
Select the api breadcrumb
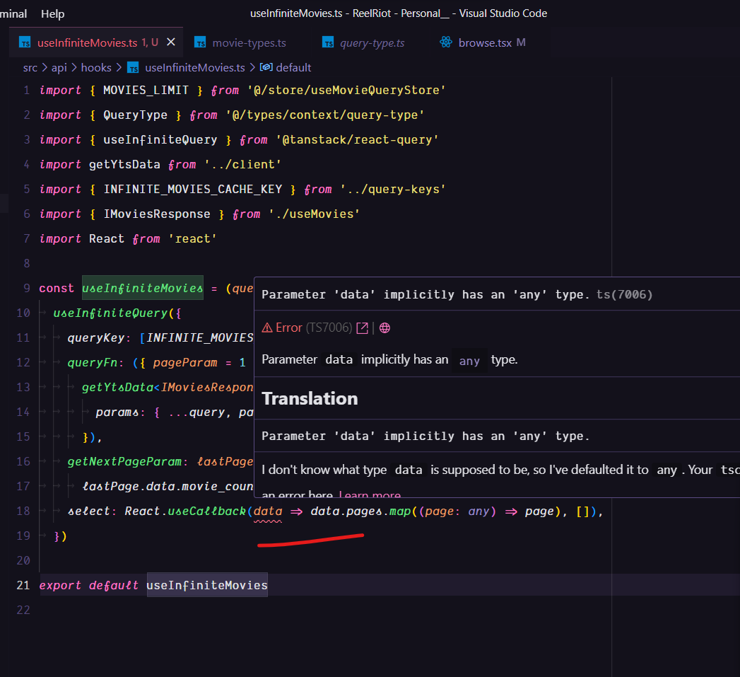coord(59,67)
